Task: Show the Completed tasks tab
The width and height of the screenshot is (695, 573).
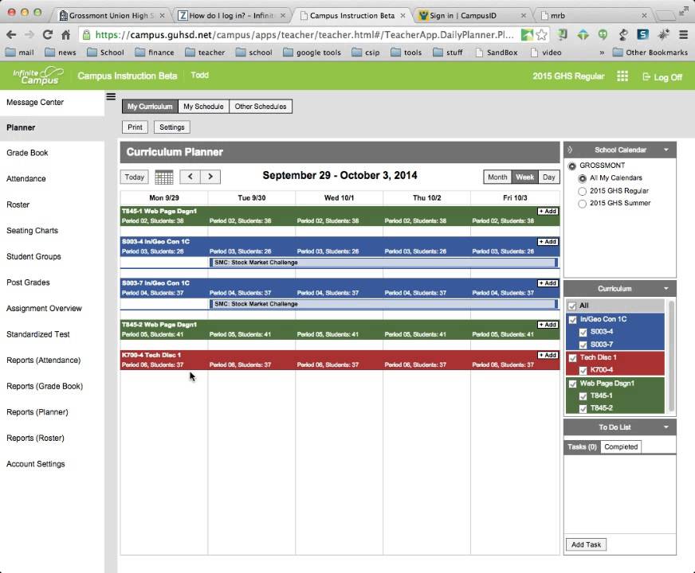Action: (621, 447)
